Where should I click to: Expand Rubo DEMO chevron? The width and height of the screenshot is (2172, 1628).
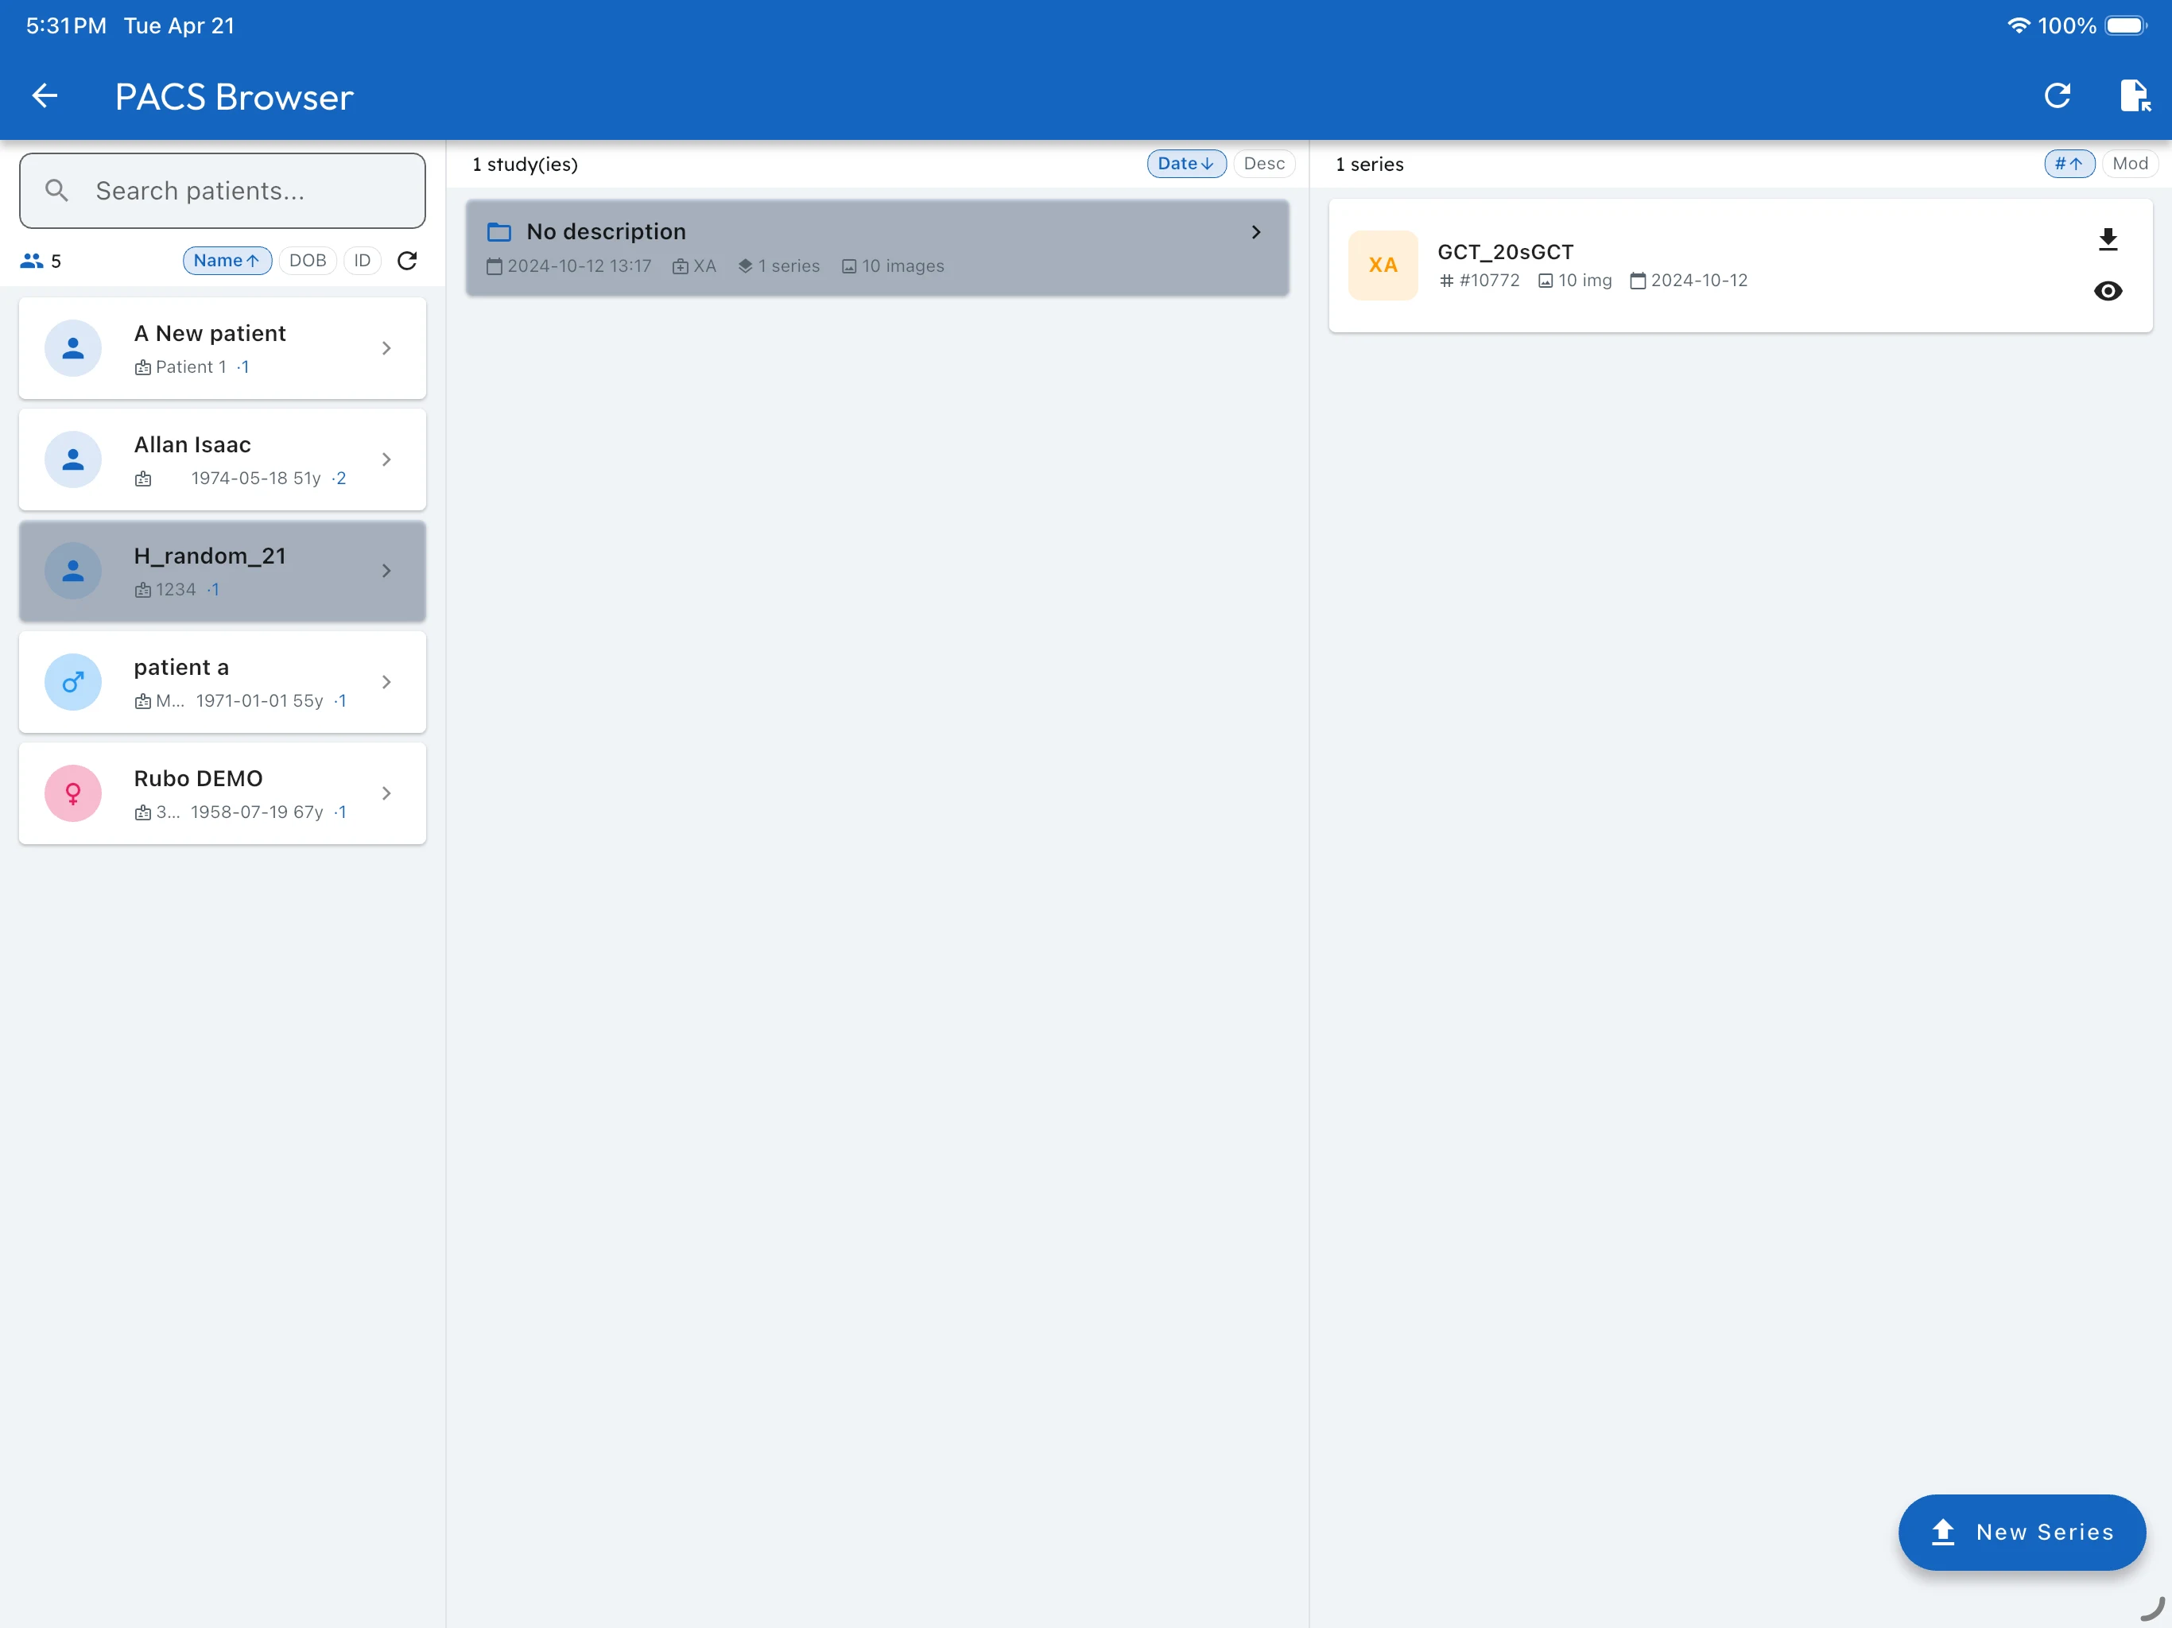387,793
